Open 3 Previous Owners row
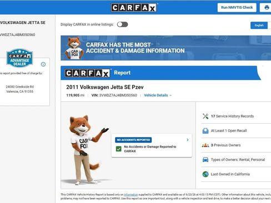Viewport: 271px width, 203px height. coord(236,145)
